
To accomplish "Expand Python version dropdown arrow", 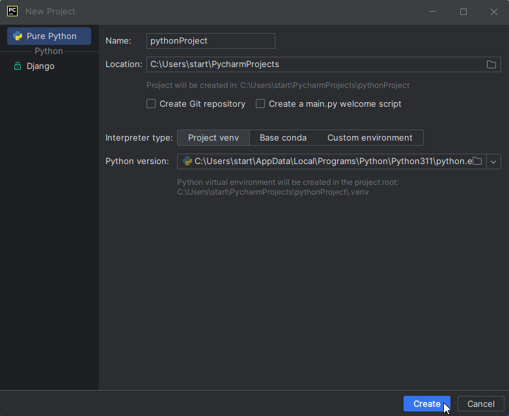I will click(493, 161).
